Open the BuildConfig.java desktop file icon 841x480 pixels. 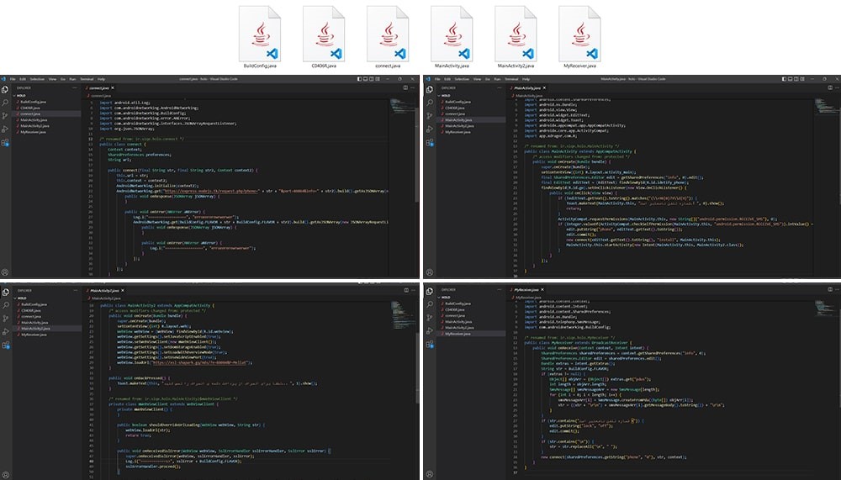(x=260, y=32)
